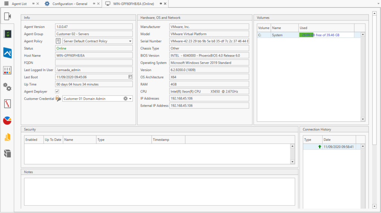Click the Online status field
This screenshot has width=381, height=213.
pyautogui.click(x=94, y=48)
